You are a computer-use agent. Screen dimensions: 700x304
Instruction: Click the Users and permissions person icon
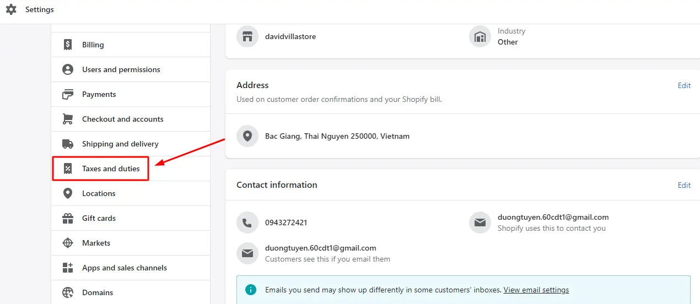click(68, 69)
